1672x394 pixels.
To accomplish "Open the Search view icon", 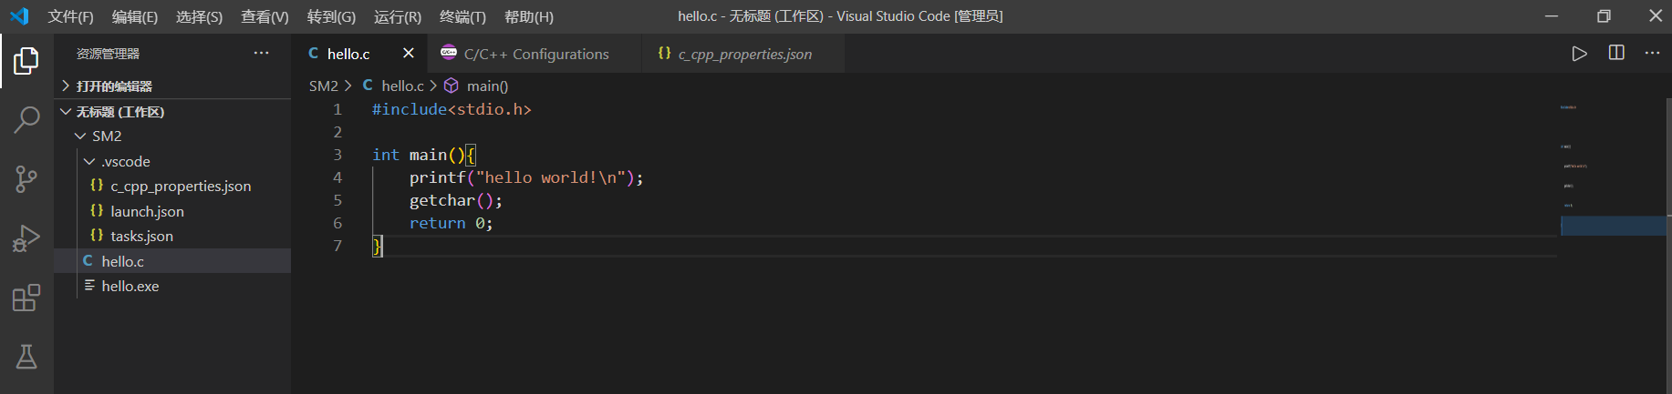I will coord(26,119).
